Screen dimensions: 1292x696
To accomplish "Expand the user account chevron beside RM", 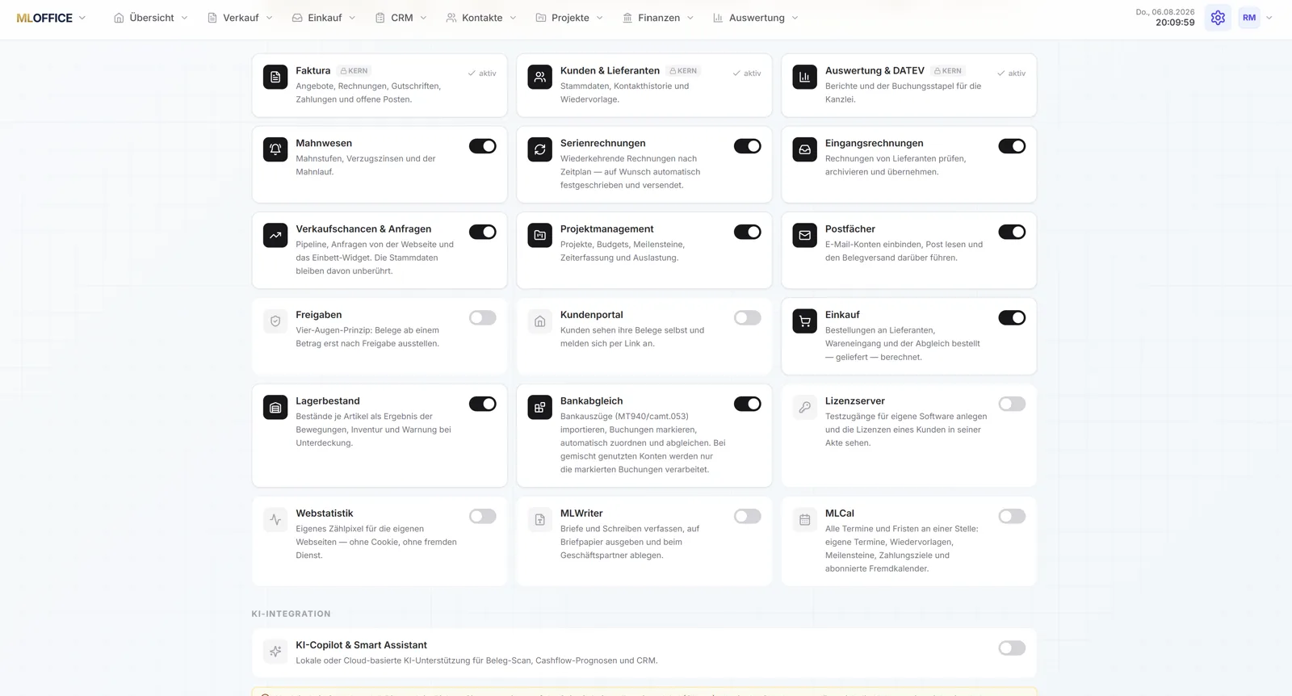I will (1269, 18).
